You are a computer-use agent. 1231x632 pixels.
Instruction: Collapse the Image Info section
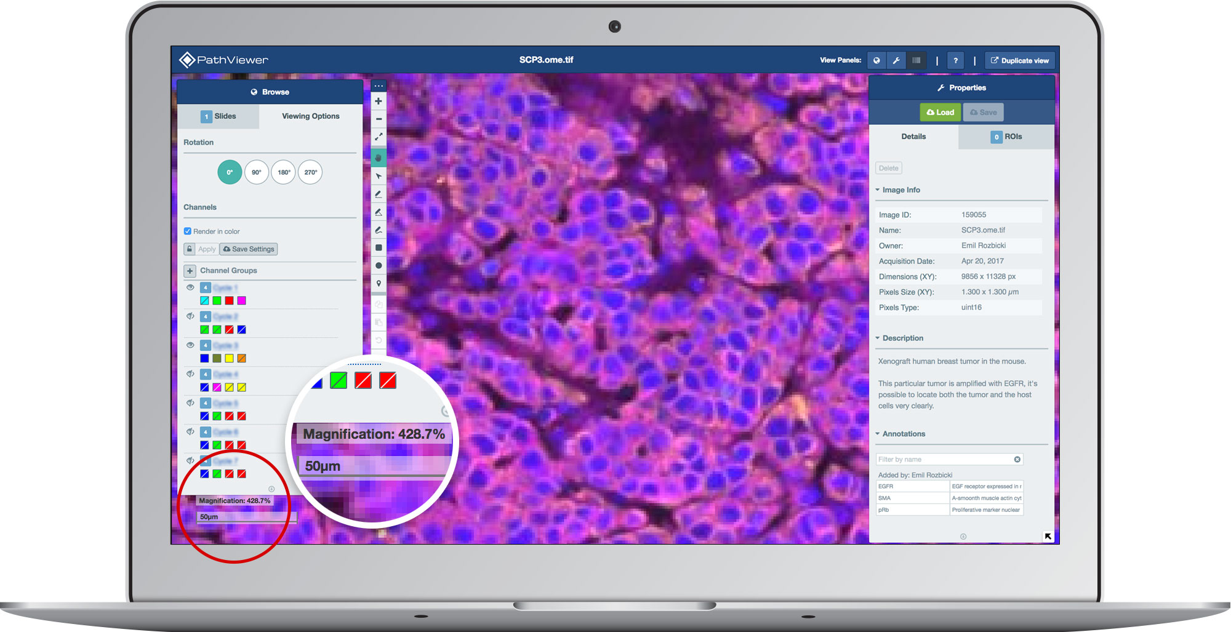coord(898,190)
